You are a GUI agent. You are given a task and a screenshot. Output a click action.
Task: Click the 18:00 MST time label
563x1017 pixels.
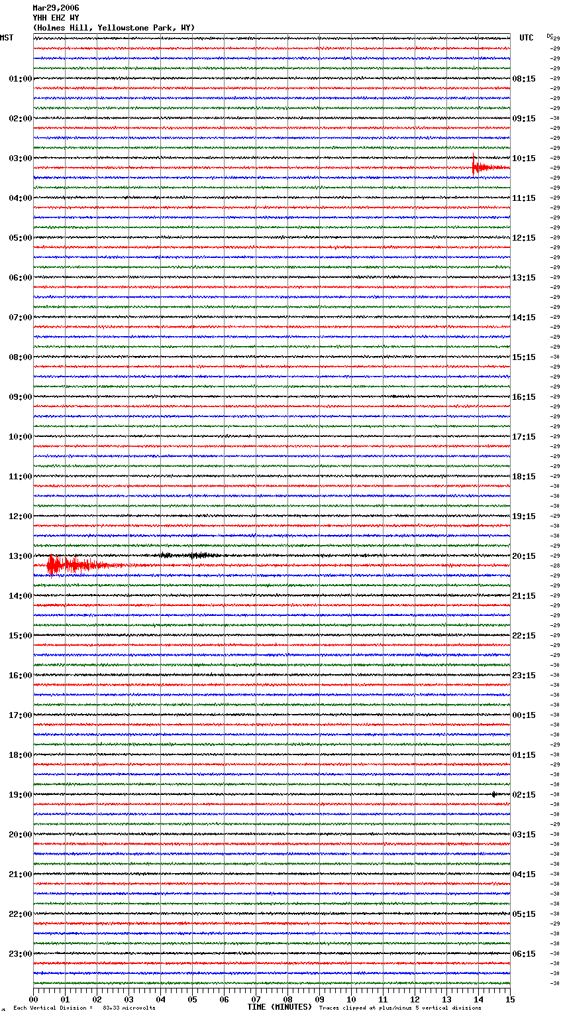point(21,755)
